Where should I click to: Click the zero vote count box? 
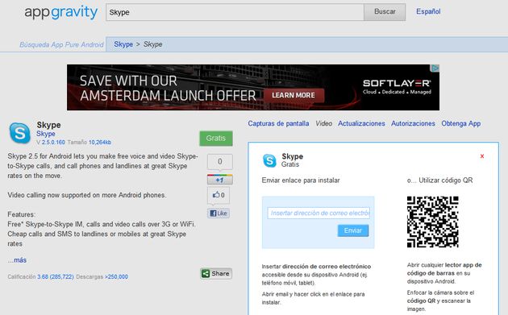point(220,162)
